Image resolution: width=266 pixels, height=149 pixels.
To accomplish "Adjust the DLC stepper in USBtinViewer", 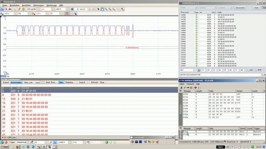I will [199, 70].
